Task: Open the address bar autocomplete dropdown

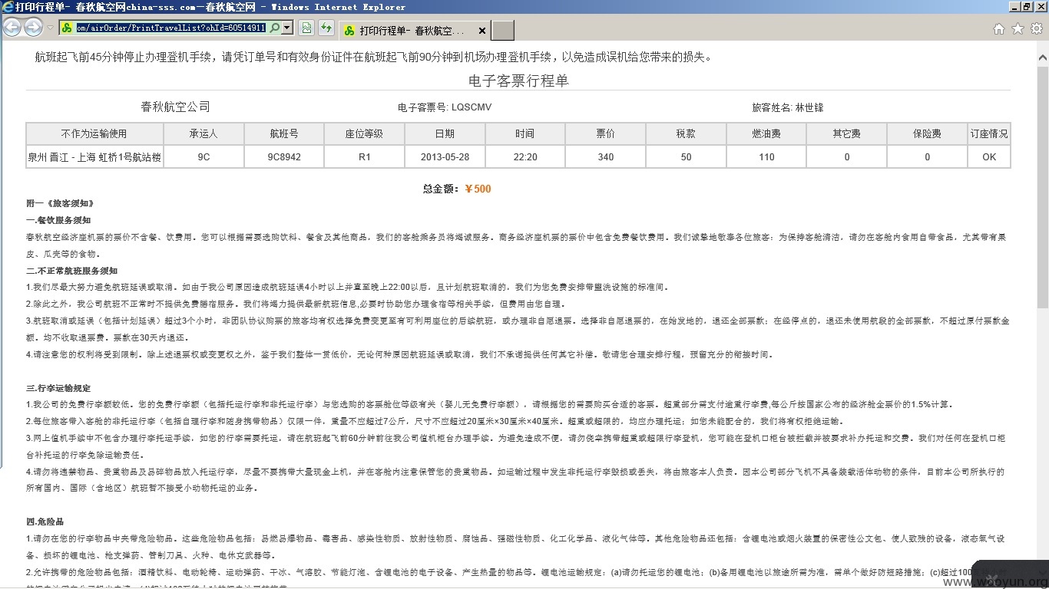Action: (x=286, y=28)
